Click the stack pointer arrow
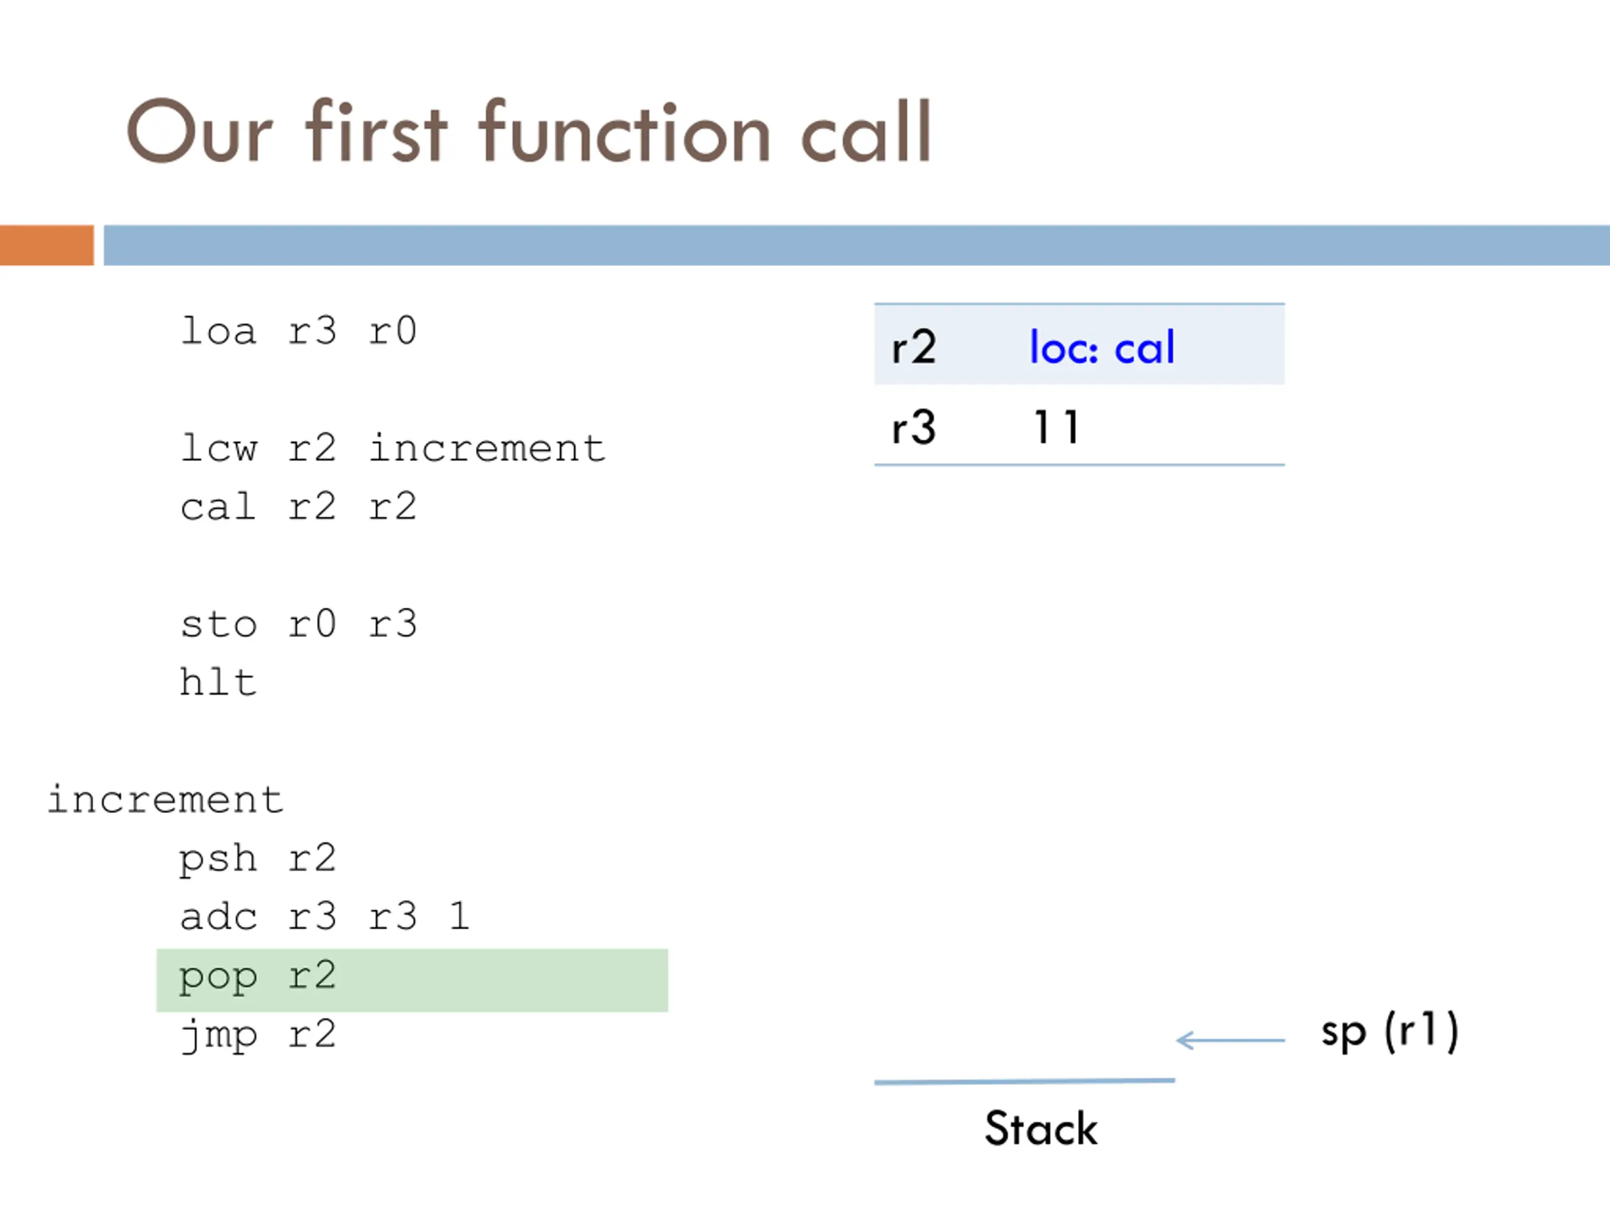 1231,1040
